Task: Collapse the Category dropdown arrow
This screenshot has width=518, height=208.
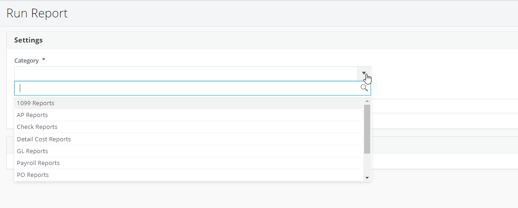Action: pos(364,74)
